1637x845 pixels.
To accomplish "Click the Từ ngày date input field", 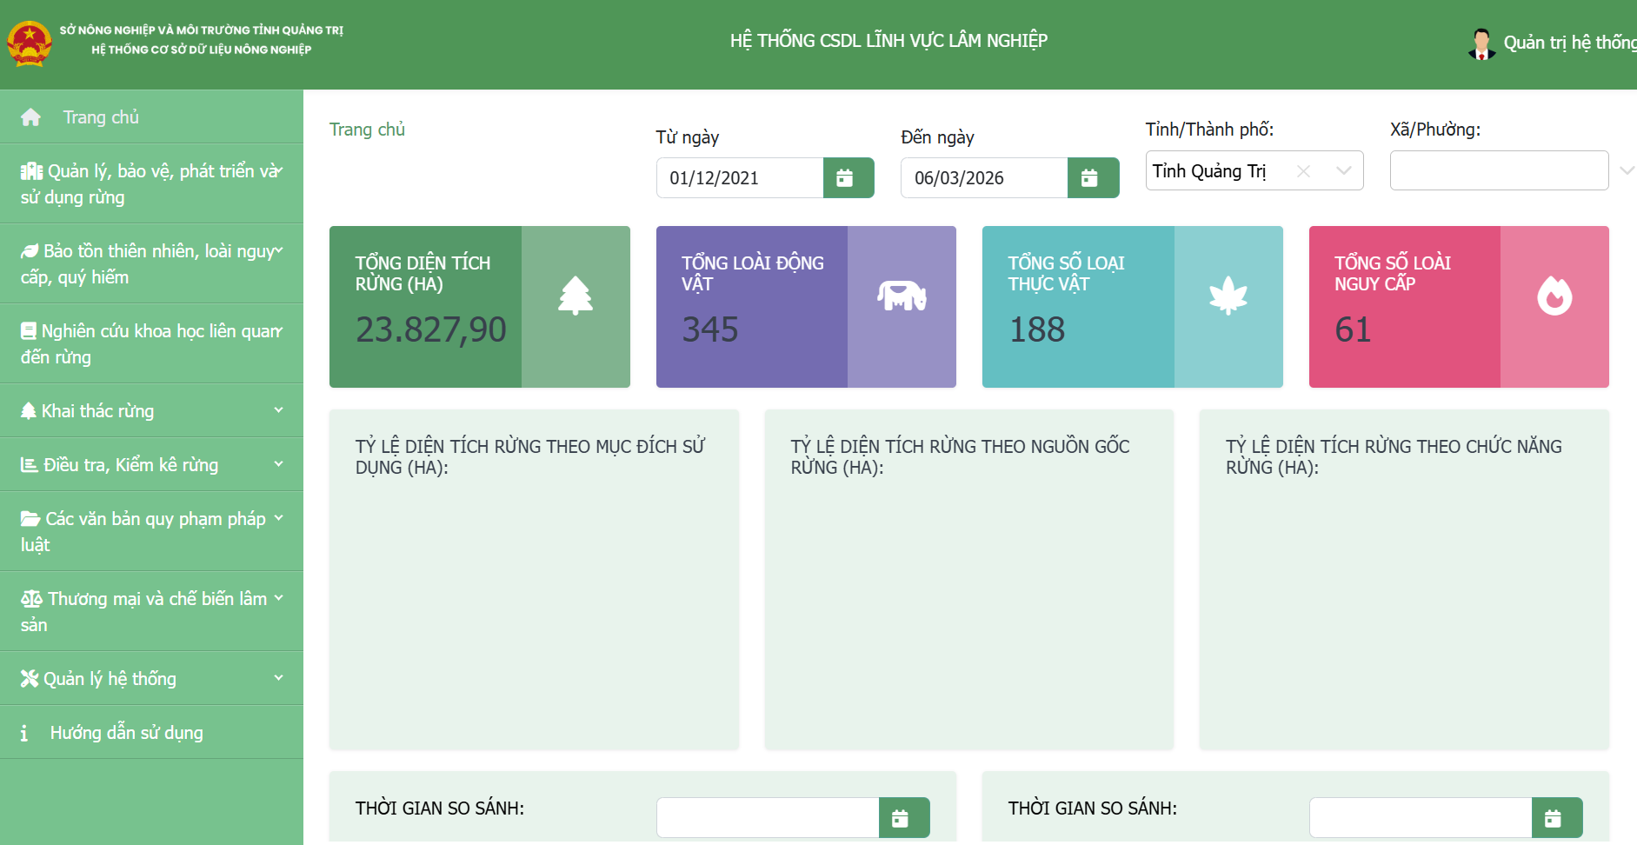I will 739,178.
